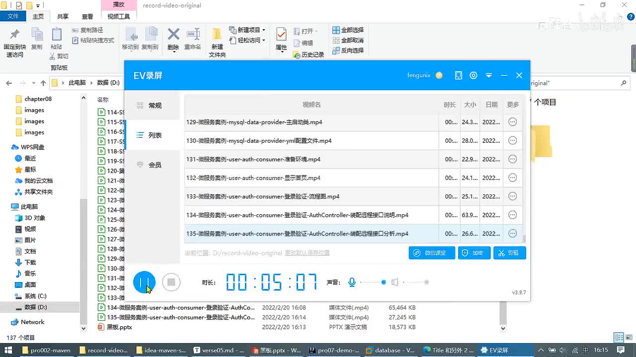The image size is (636, 357).
Task: Click the 微信课堂 button
Action: pos(432,253)
